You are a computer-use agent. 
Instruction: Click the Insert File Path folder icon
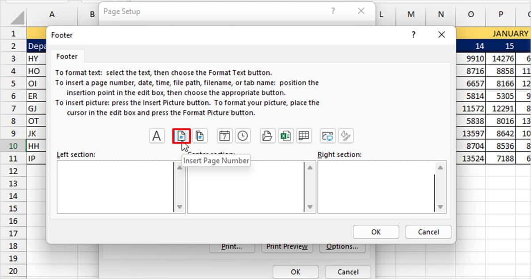tap(267, 136)
